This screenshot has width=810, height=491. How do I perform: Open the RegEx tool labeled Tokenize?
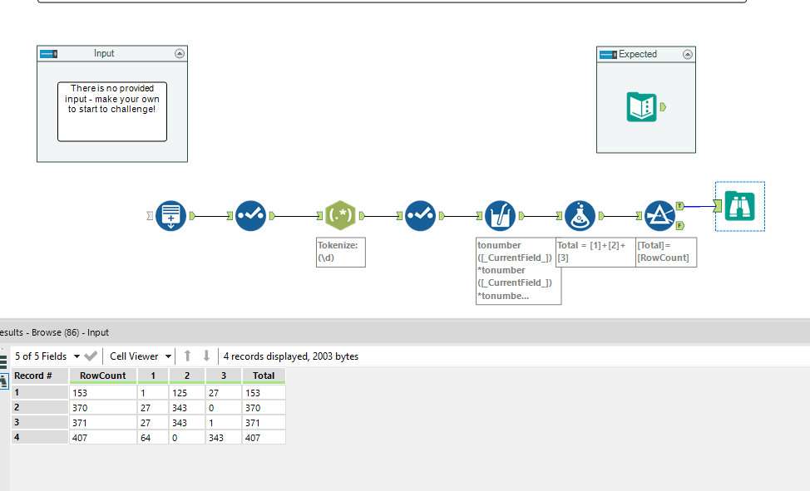(340, 214)
